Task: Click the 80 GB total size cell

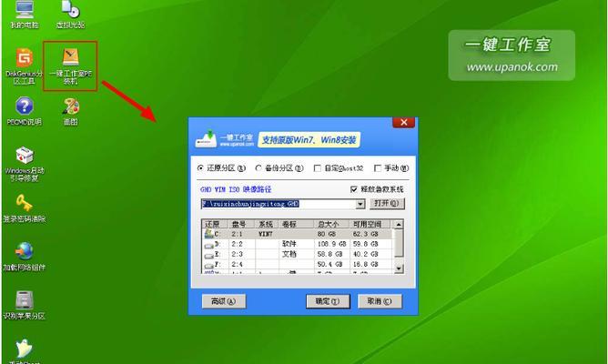Action: click(327, 234)
